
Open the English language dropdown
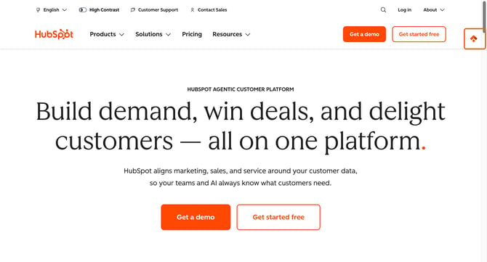click(x=52, y=10)
